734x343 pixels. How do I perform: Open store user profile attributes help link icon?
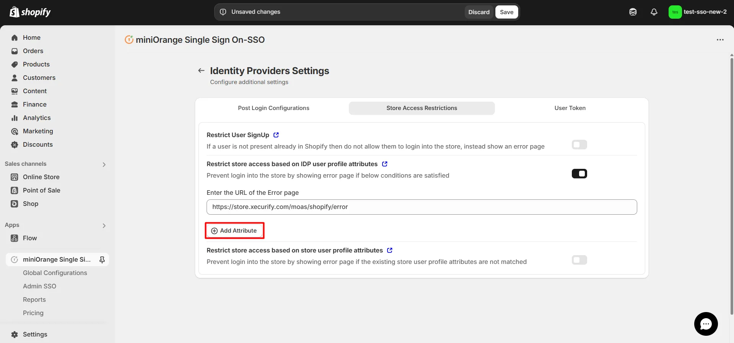pos(390,250)
